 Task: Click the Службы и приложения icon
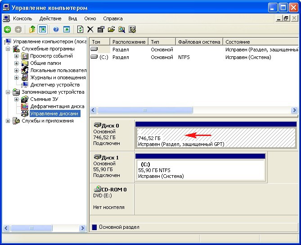pos(16,121)
